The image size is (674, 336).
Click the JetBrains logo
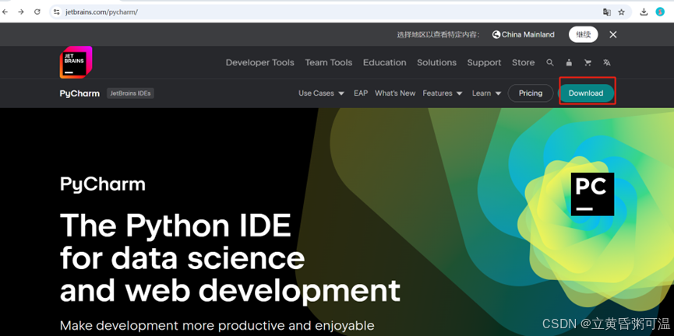coord(76,62)
